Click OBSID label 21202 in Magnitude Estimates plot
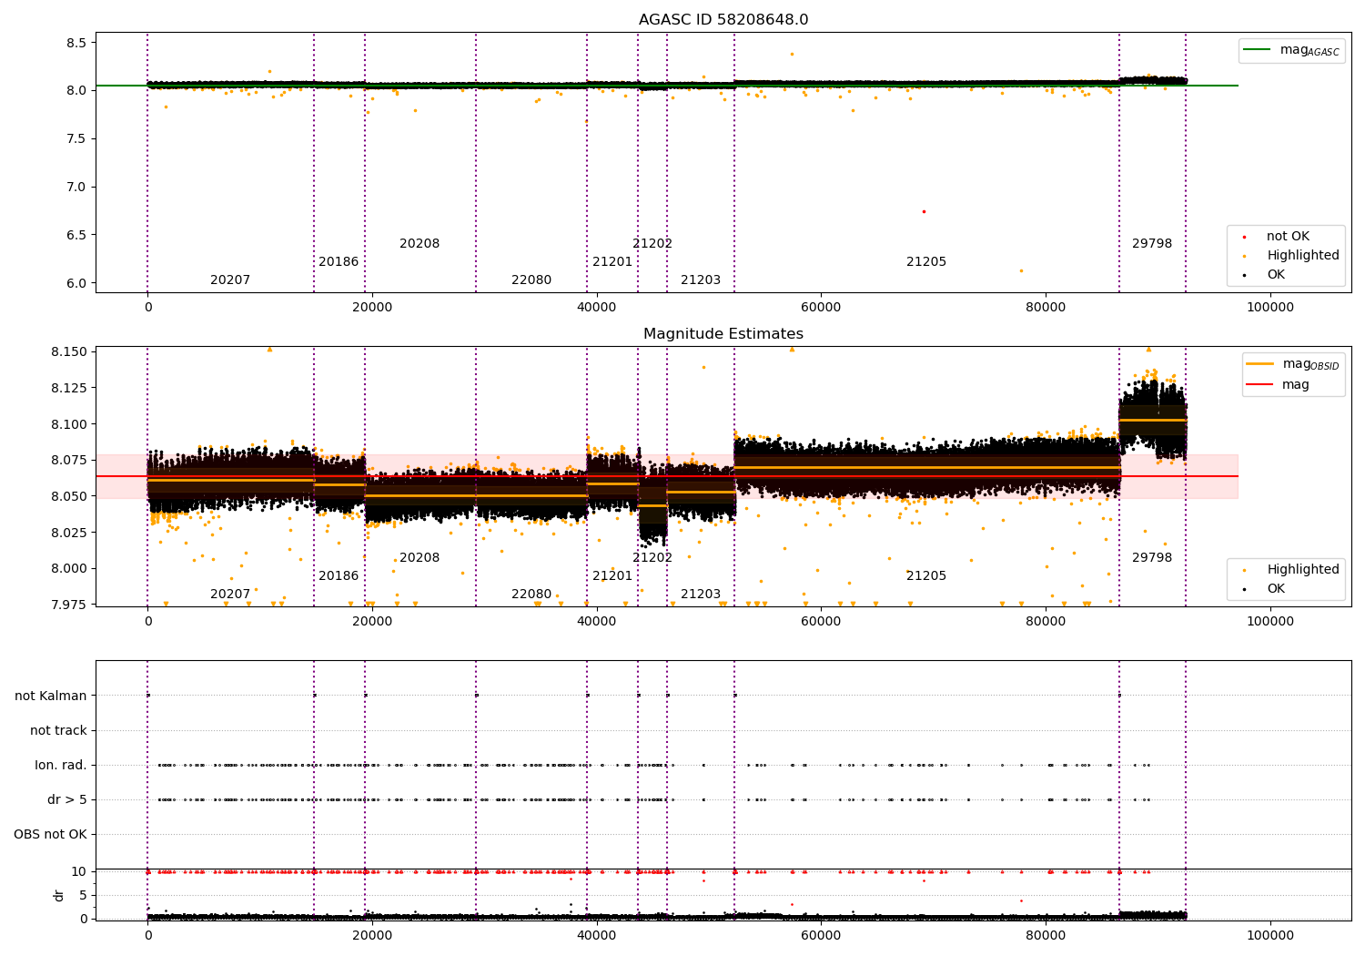This screenshot has height=956, width=1365. [652, 558]
